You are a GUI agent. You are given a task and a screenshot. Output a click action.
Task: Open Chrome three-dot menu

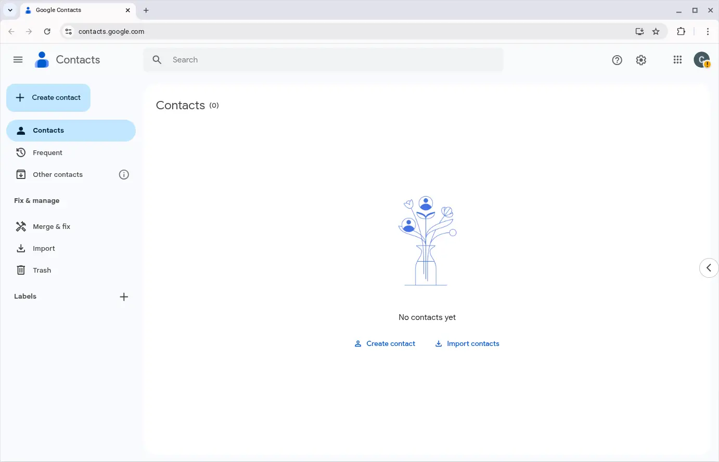pos(708,31)
